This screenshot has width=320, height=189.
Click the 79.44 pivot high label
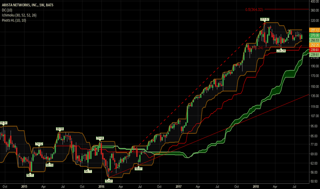100,138
